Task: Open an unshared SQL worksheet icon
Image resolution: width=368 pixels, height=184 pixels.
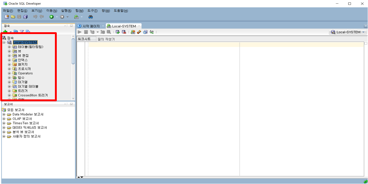Action: 133,32
